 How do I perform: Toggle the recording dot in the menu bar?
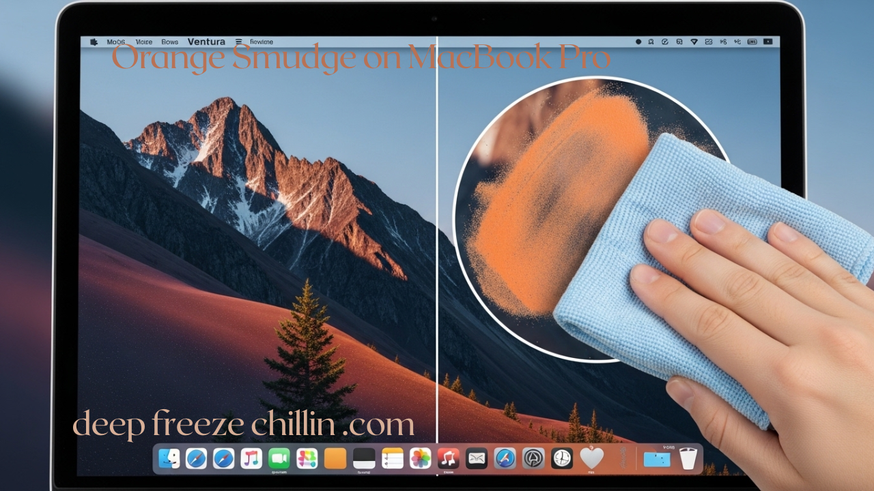click(x=638, y=42)
